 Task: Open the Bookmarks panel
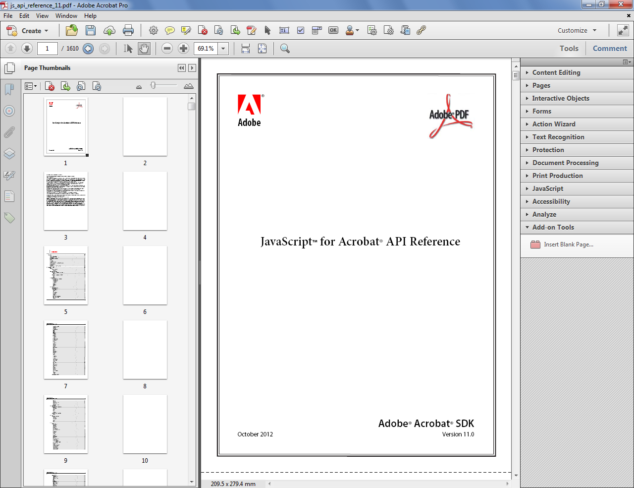[x=9, y=89]
